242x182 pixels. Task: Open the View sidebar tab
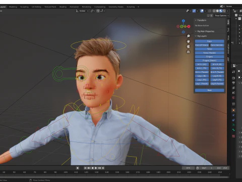[x=228, y=38]
